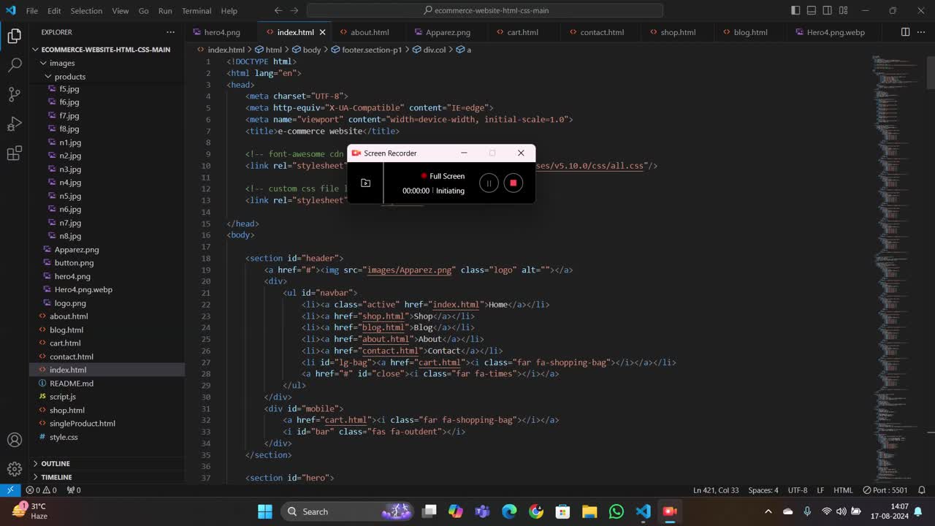Toggle the Primary Side Bar layout button
The width and height of the screenshot is (935, 526).
pos(795,11)
